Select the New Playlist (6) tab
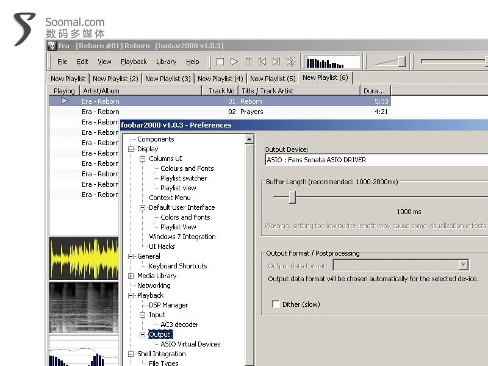The image size is (488, 366). pos(326,78)
